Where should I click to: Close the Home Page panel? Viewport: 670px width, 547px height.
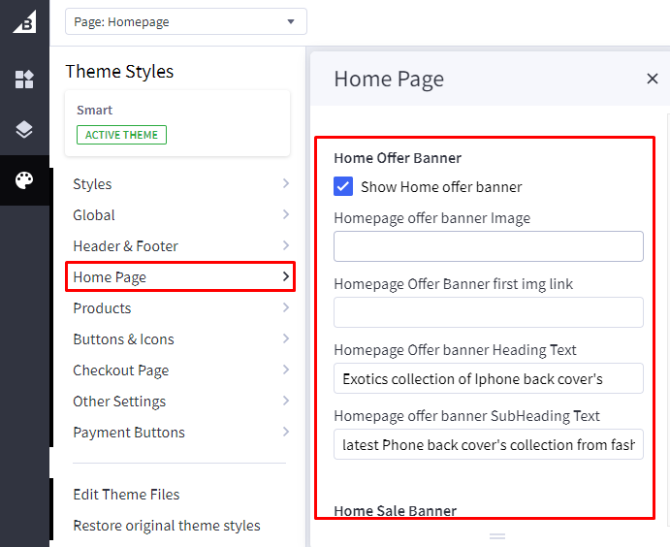point(652,80)
